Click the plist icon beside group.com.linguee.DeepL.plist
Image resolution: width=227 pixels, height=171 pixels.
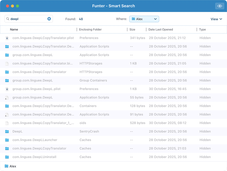[x=7, y=89]
